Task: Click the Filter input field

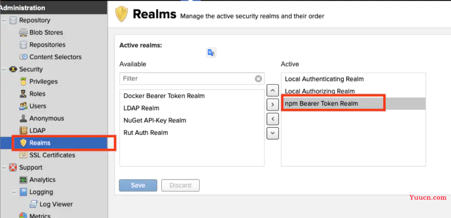Action: [x=192, y=79]
